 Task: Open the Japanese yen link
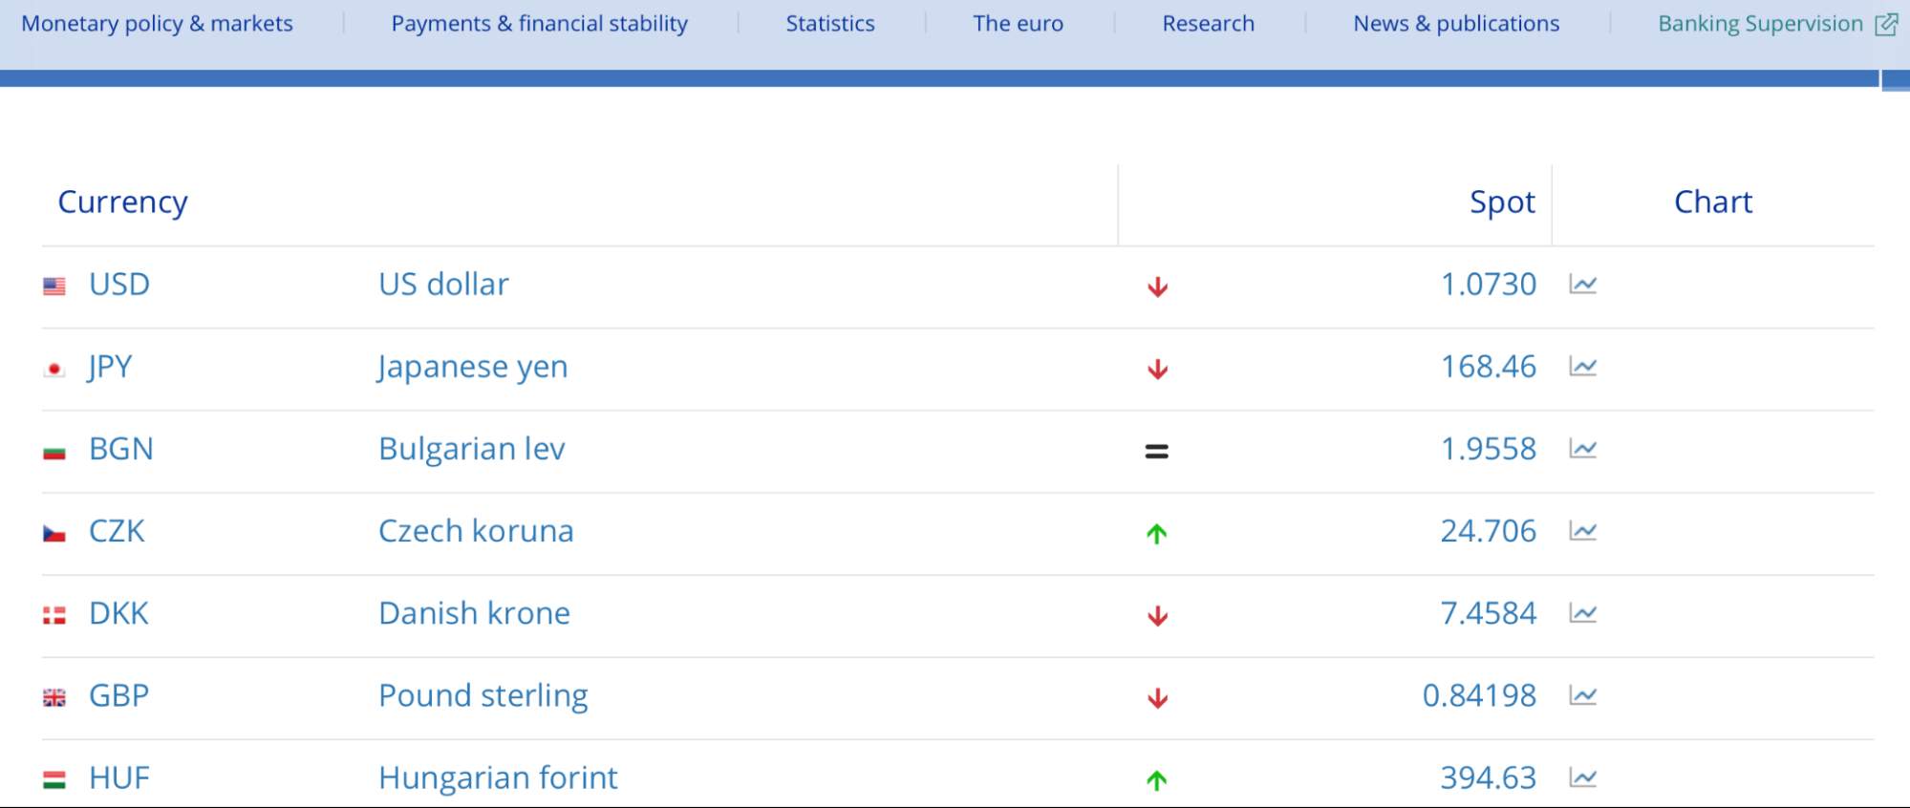pos(473,368)
